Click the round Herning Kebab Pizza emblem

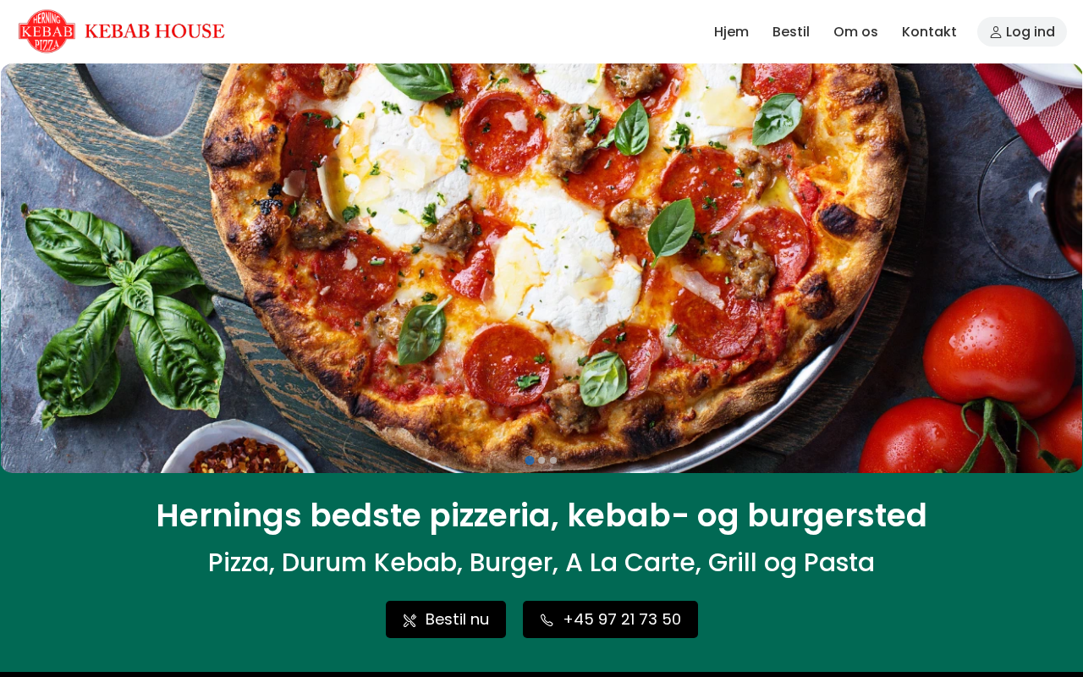47,31
